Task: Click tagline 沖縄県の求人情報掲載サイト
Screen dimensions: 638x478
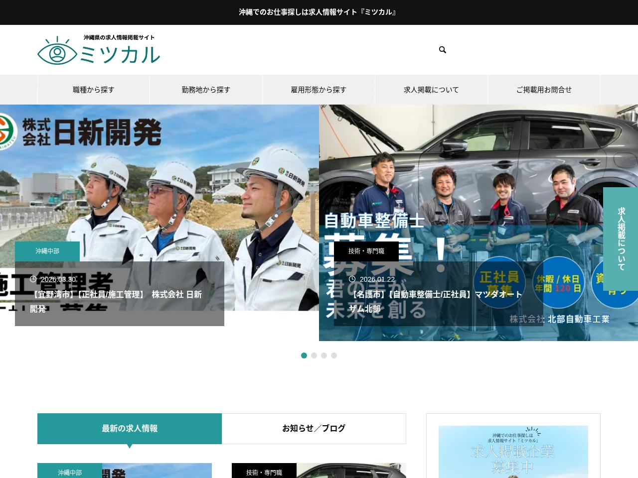Action: tap(119, 37)
